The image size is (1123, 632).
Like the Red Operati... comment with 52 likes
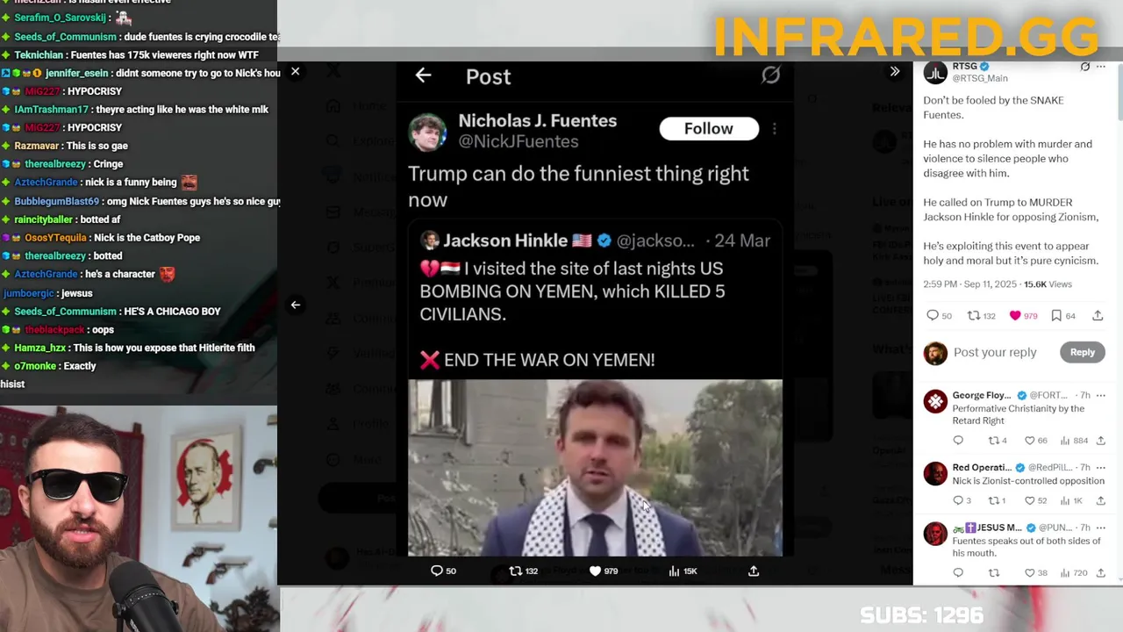1036,500
